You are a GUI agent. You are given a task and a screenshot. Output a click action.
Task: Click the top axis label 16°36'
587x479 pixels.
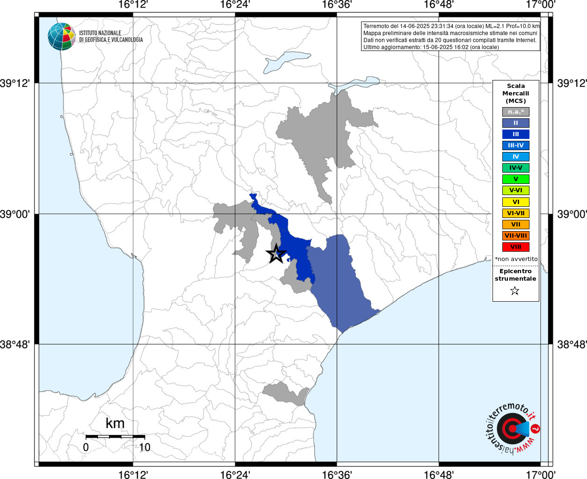[337, 5]
